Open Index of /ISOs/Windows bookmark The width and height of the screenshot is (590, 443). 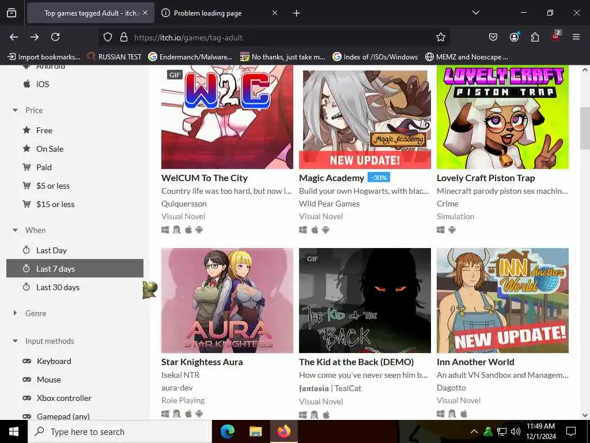pos(375,57)
